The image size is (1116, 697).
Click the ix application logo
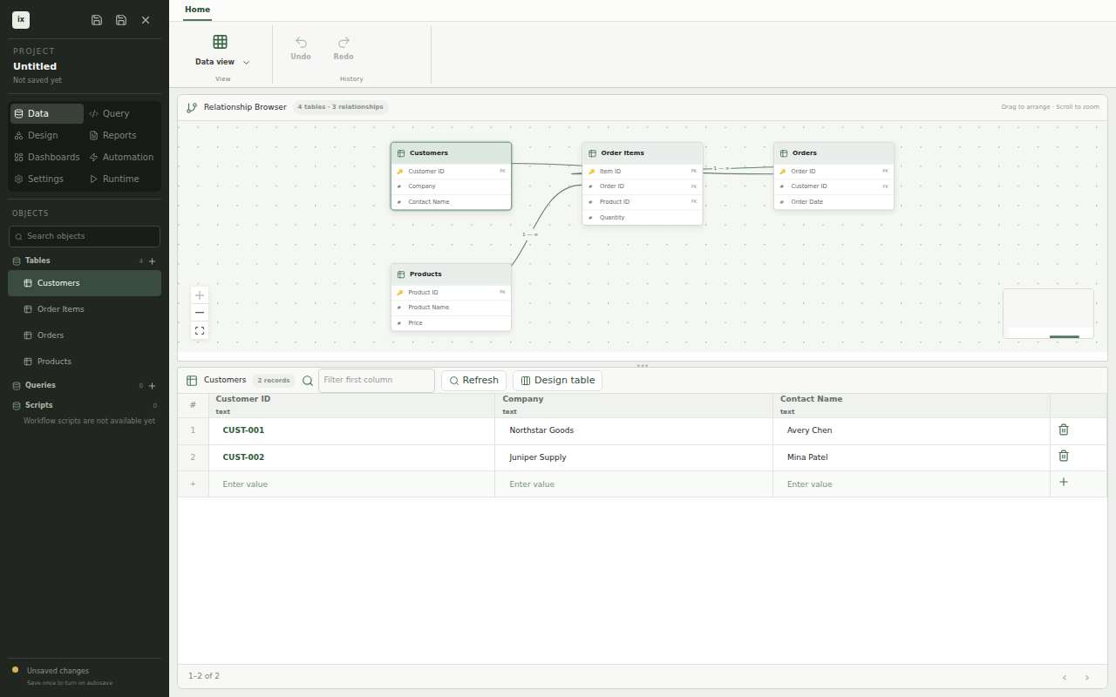(21, 19)
